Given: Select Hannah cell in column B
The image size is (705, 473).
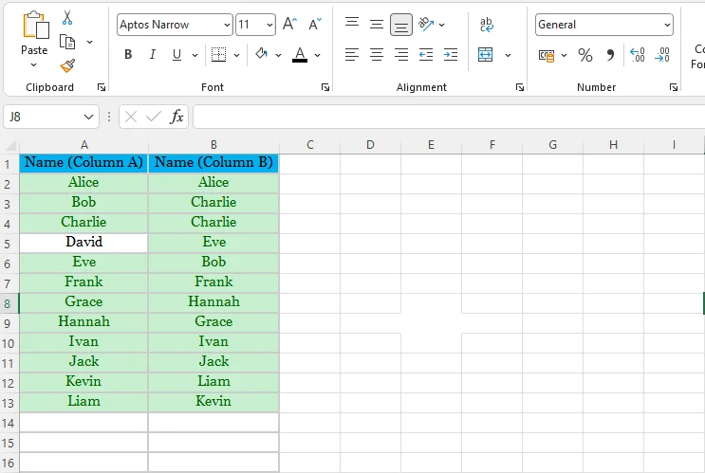Looking at the screenshot, I should (x=214, y=302).
